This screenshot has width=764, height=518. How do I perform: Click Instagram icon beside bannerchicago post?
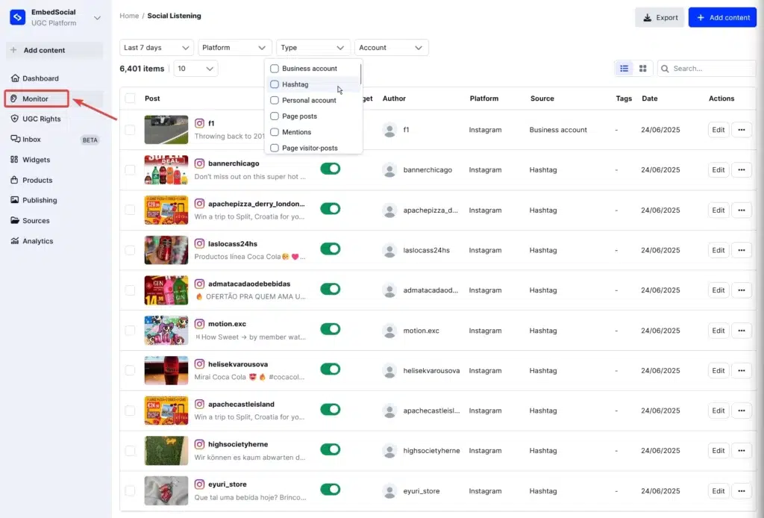pos(199,163)
